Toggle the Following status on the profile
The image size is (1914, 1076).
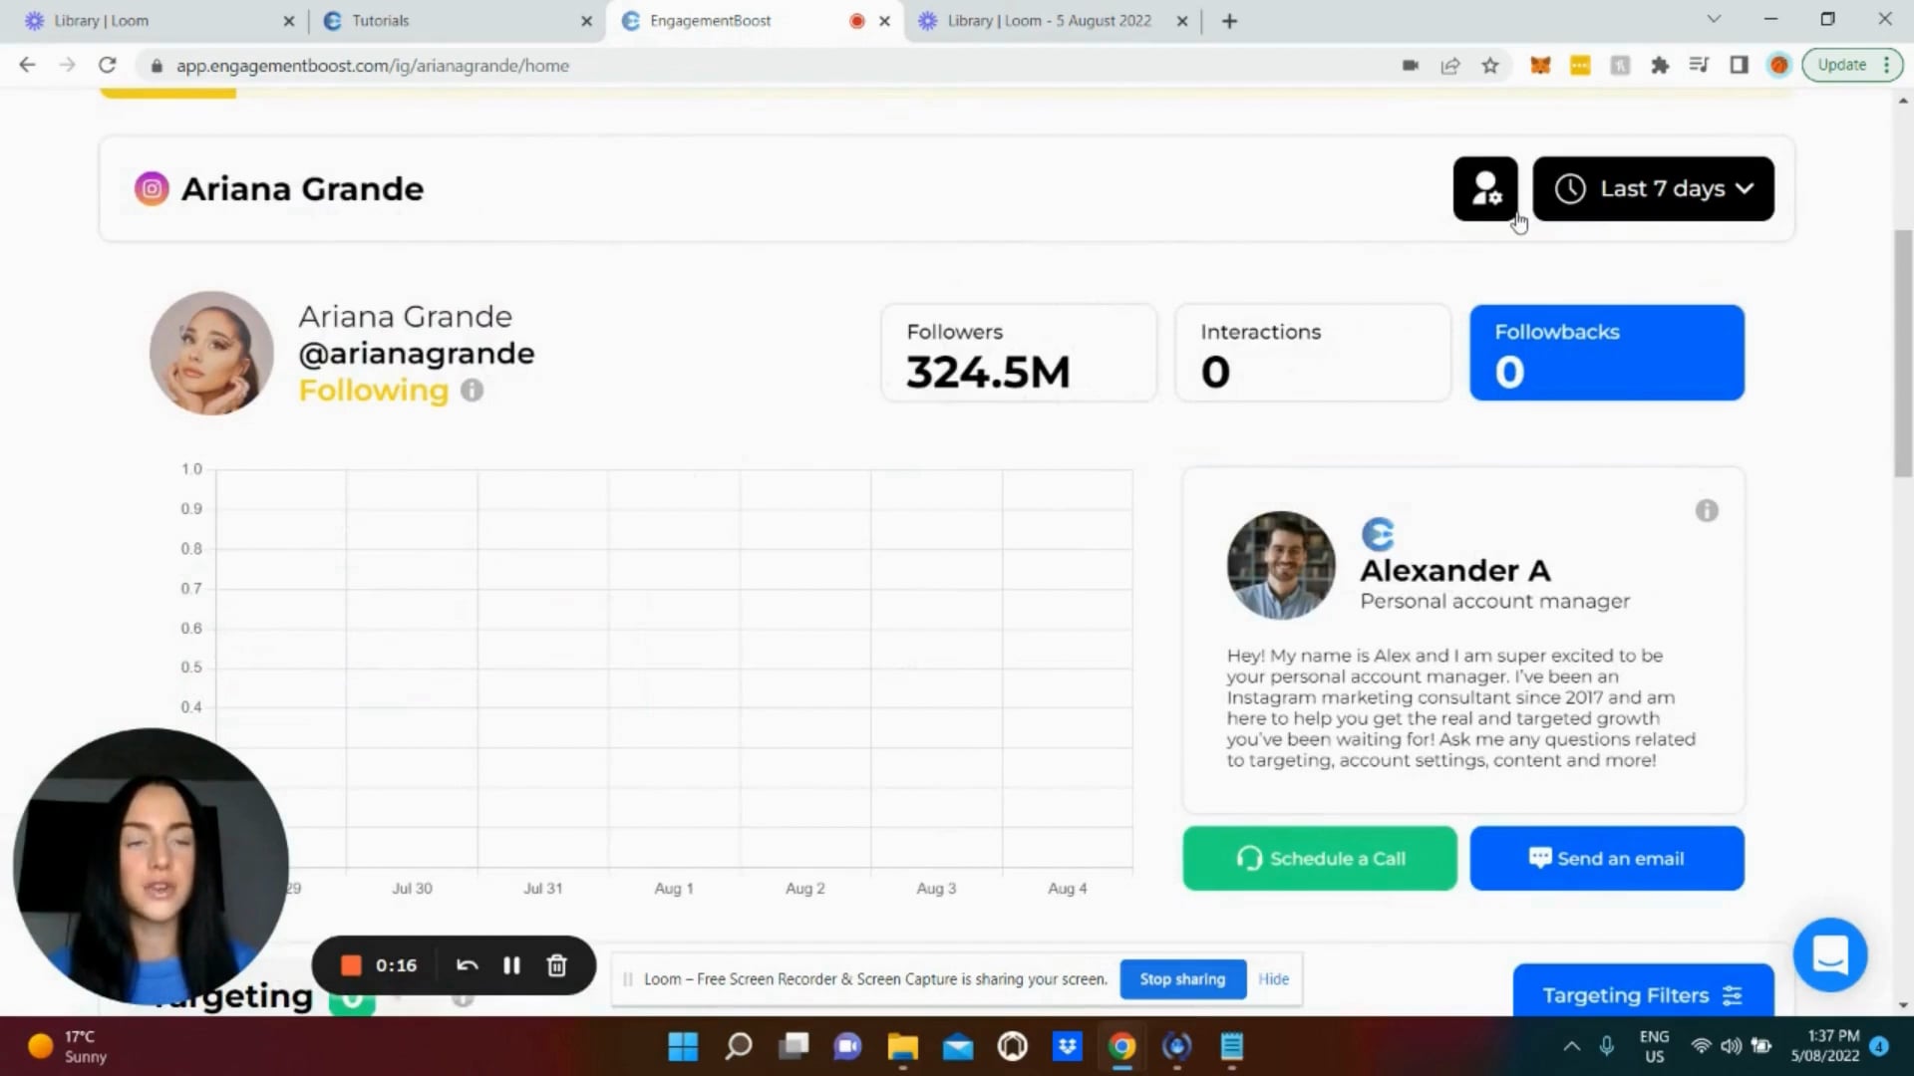tap(373, 390)
